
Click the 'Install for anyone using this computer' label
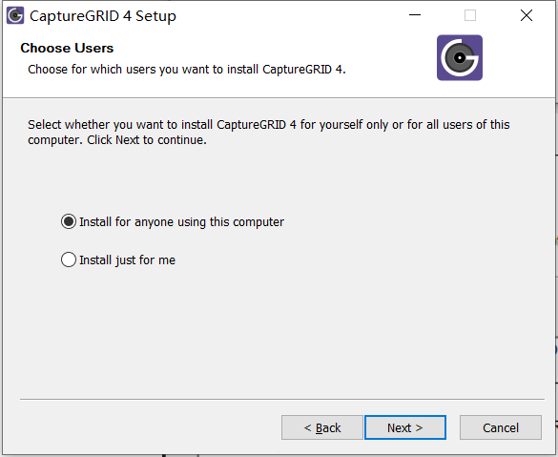(x=181, y=222)
